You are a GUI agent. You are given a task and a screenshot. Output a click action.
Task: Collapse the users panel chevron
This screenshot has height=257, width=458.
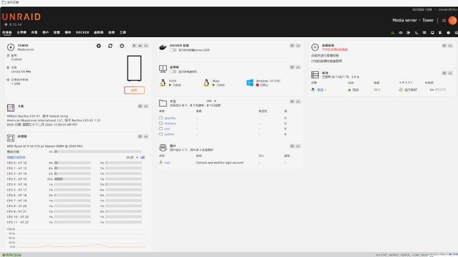298,146
